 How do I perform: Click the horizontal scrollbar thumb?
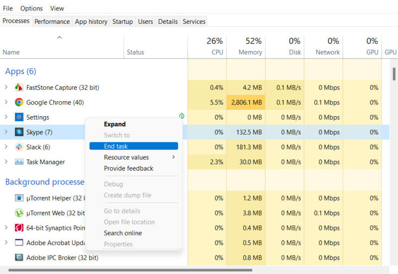(130, 270)
